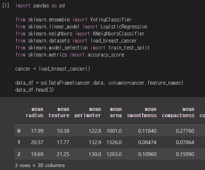Click the pd.DataFrame assignment line
Screen dimensions: 205x170
tap(100, 83)
